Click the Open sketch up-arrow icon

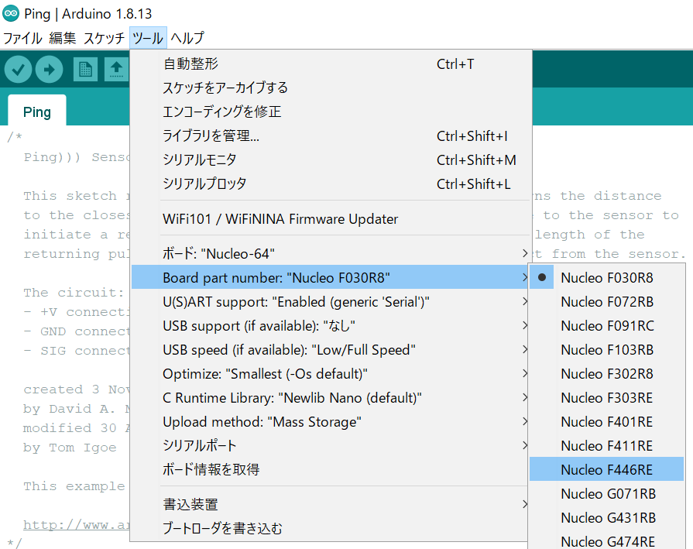tap(116, 70)
